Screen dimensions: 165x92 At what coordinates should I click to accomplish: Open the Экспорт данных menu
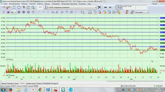(x=14, y=4)
